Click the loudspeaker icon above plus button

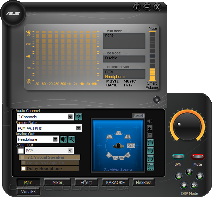click(150, 121)
